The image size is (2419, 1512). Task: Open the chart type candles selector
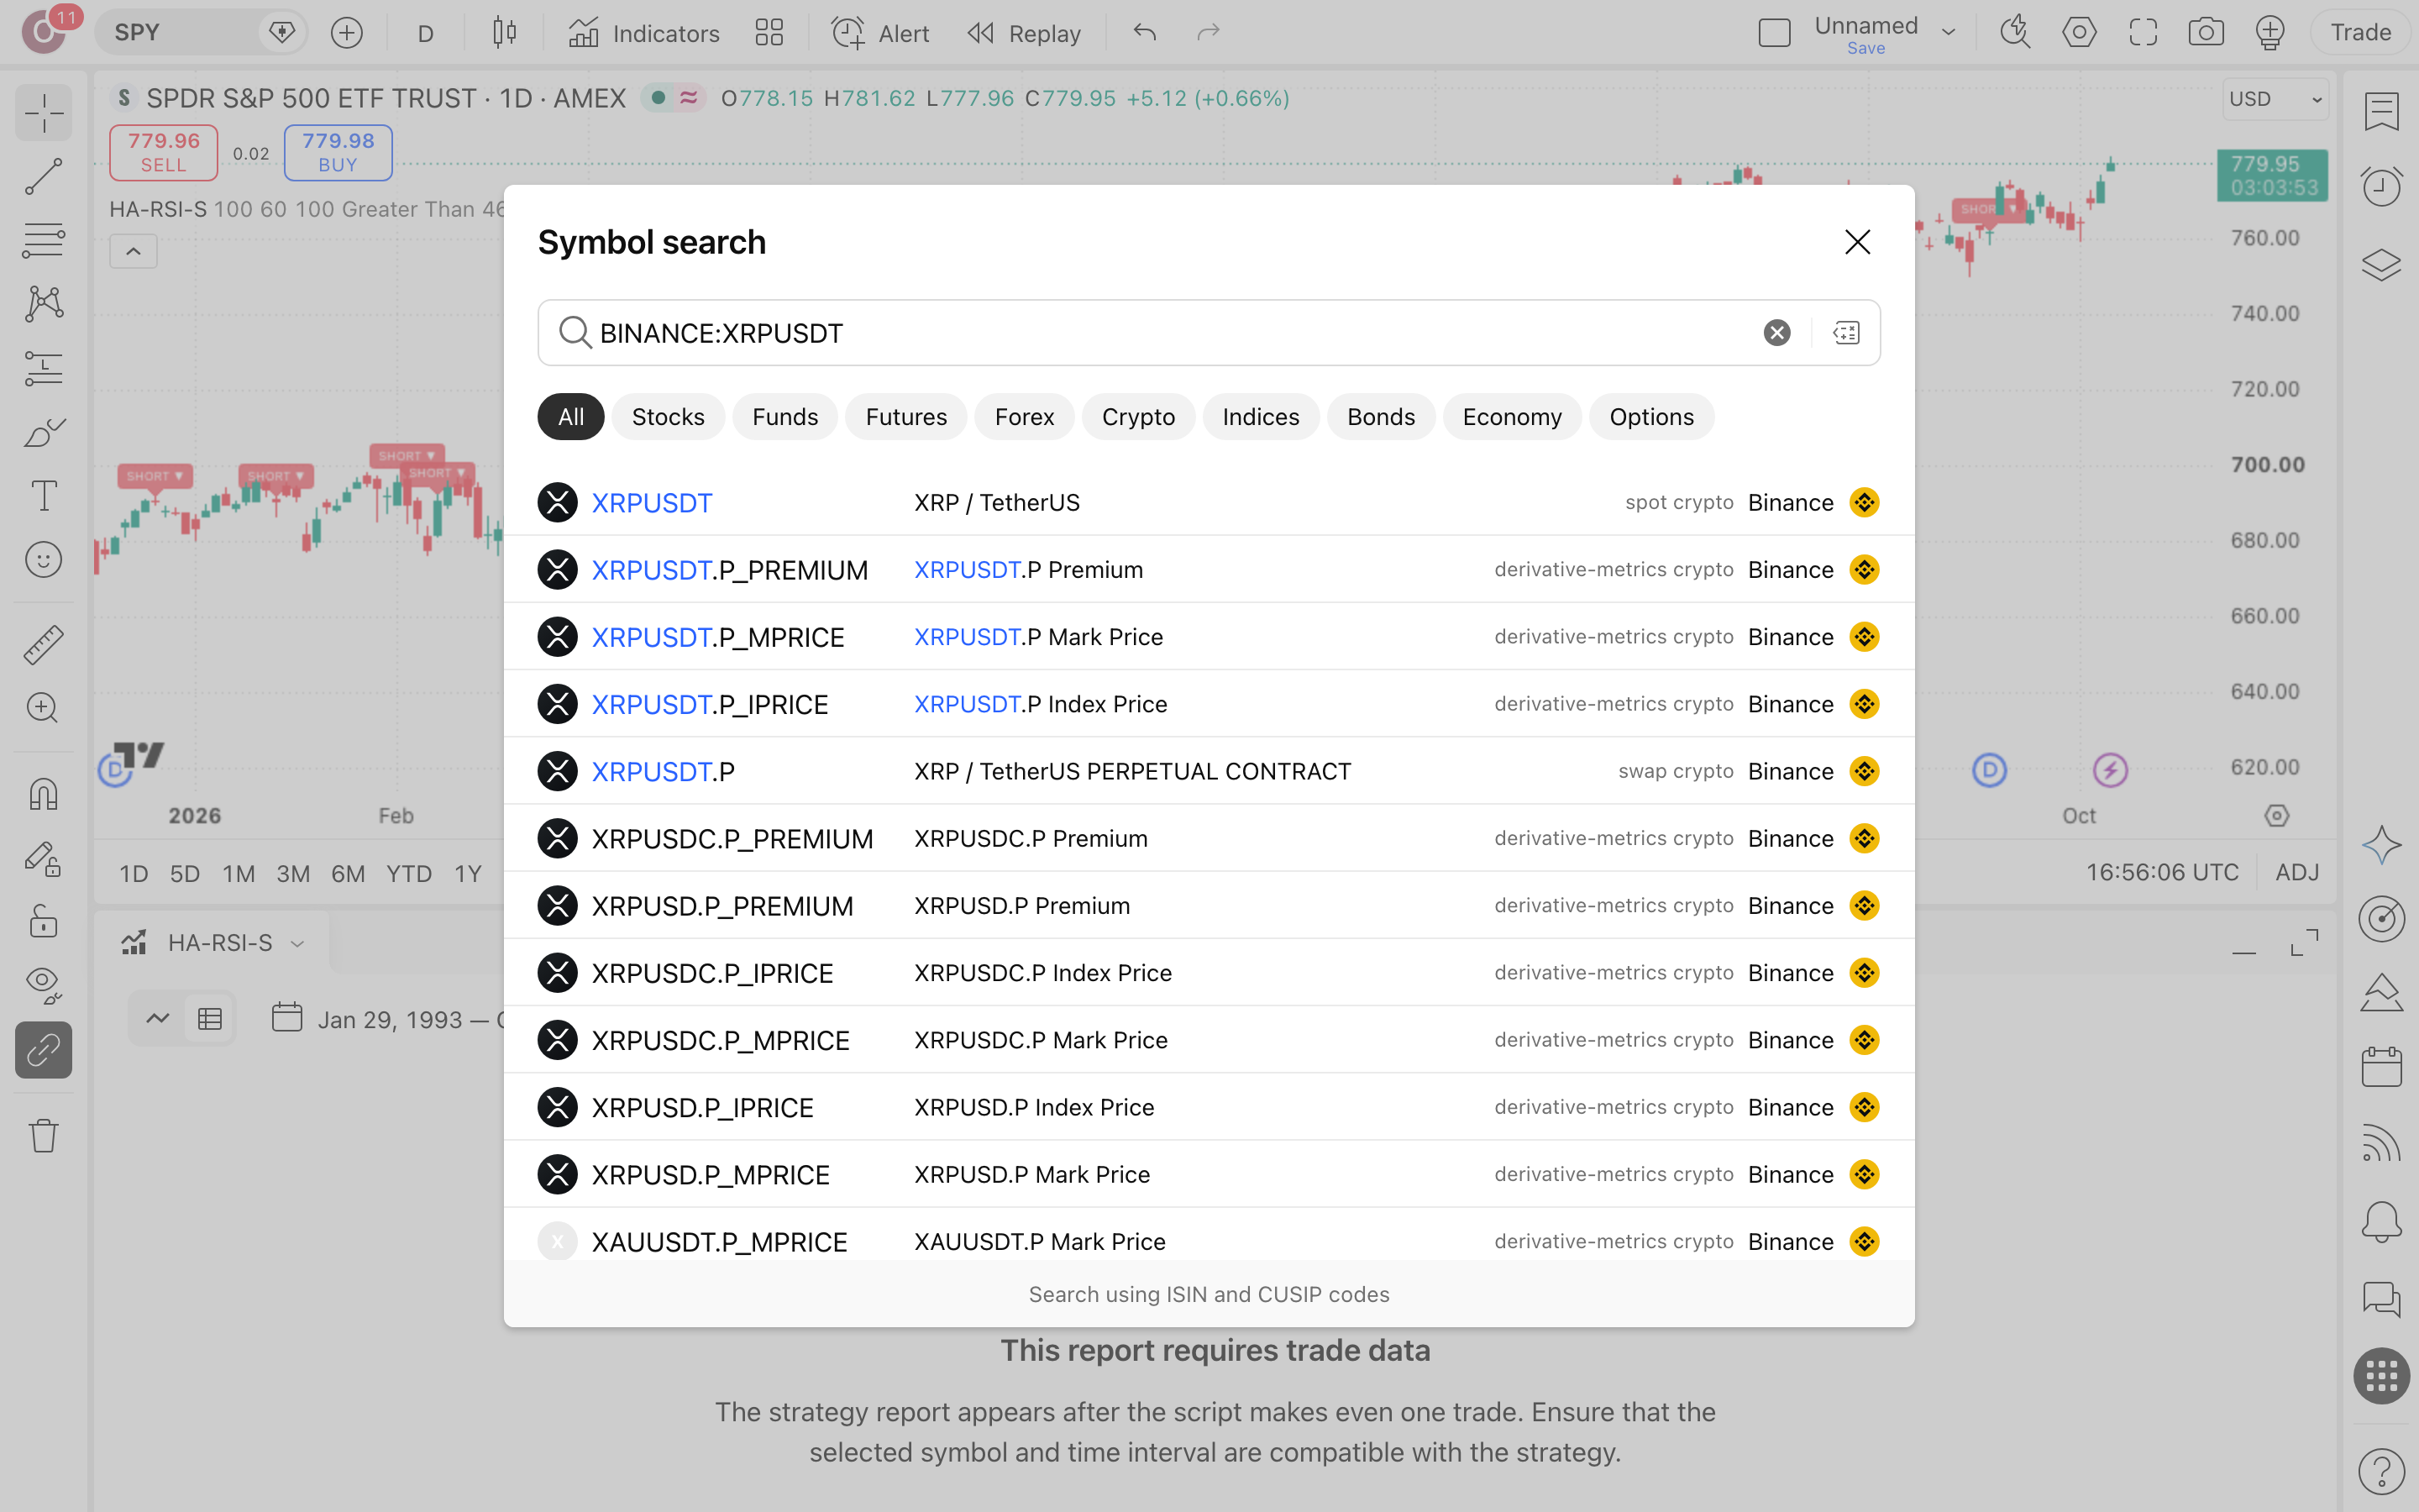tap(505, 33)
